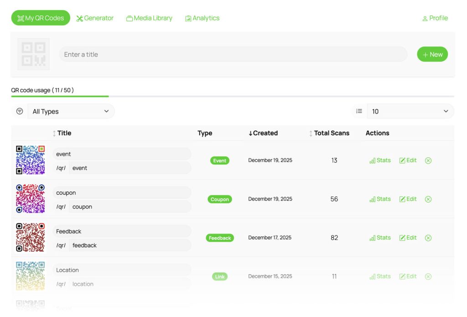Viewport: 467px width, 317px height.
Task: Click the filter icon beside All Types
Action: click(x=20, y=111)
